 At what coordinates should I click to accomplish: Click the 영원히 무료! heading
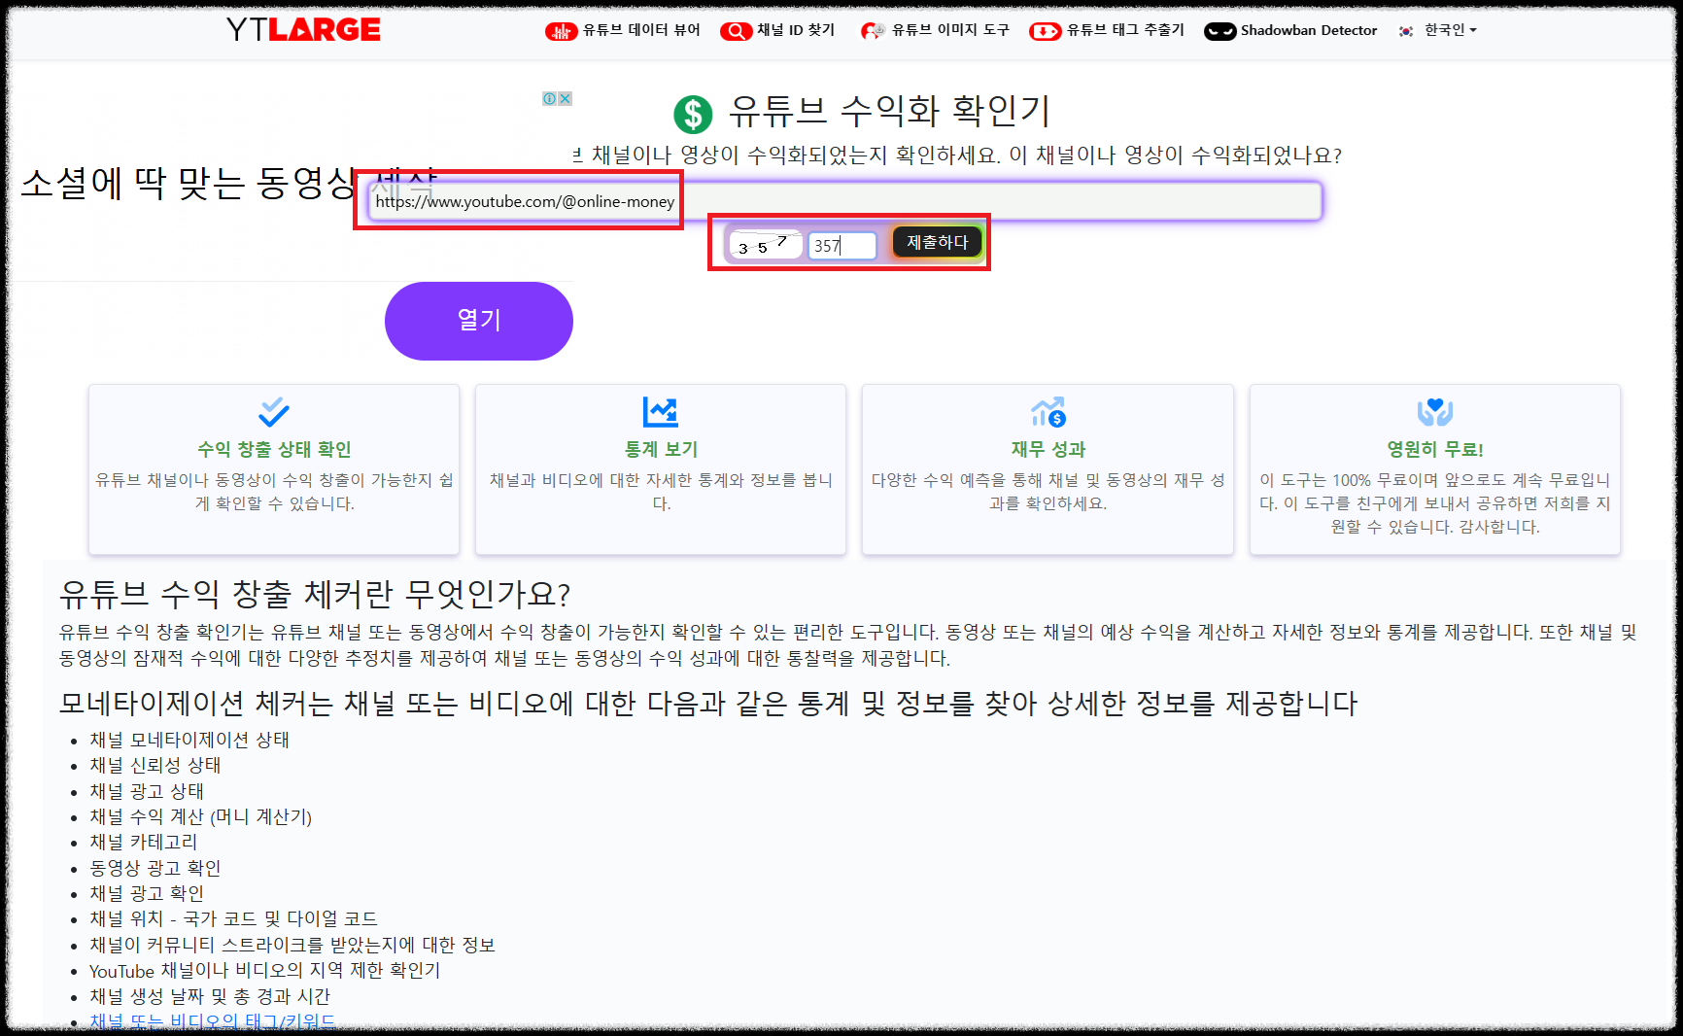point(1435,449)
